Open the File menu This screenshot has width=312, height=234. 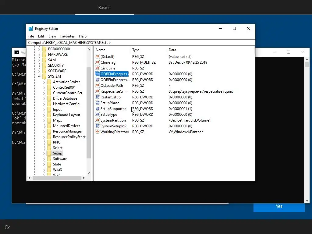tap(31, 36)
